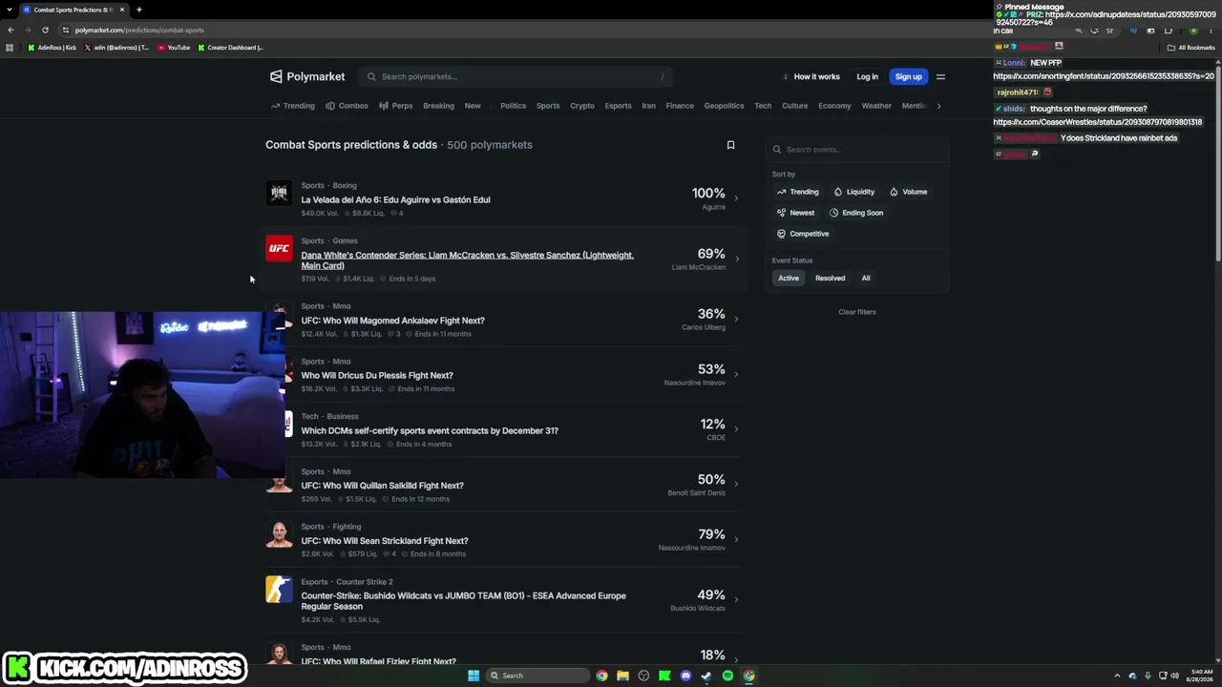Bookmark the Combat Sports predictions page
Screen dimensions: 1222x687
click(730, 145)
